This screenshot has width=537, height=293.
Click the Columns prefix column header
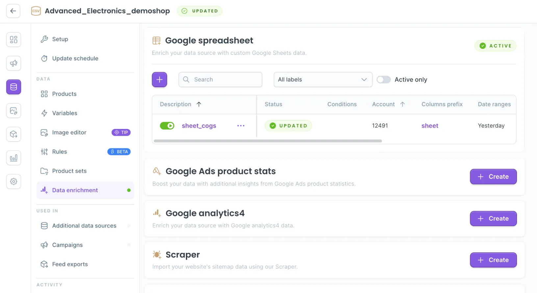442,104
